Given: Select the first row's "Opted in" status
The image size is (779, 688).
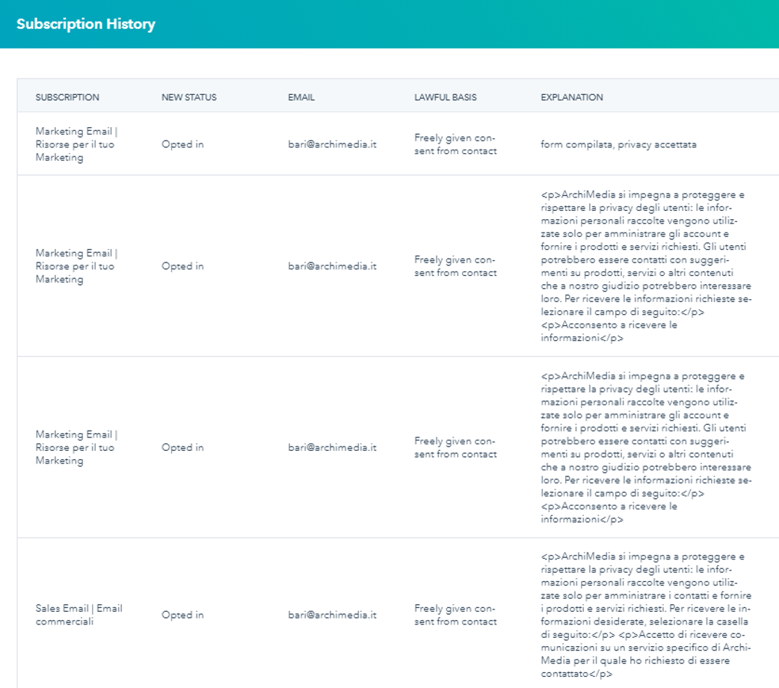Looking at the screenshot, I should tap(182, 144).
